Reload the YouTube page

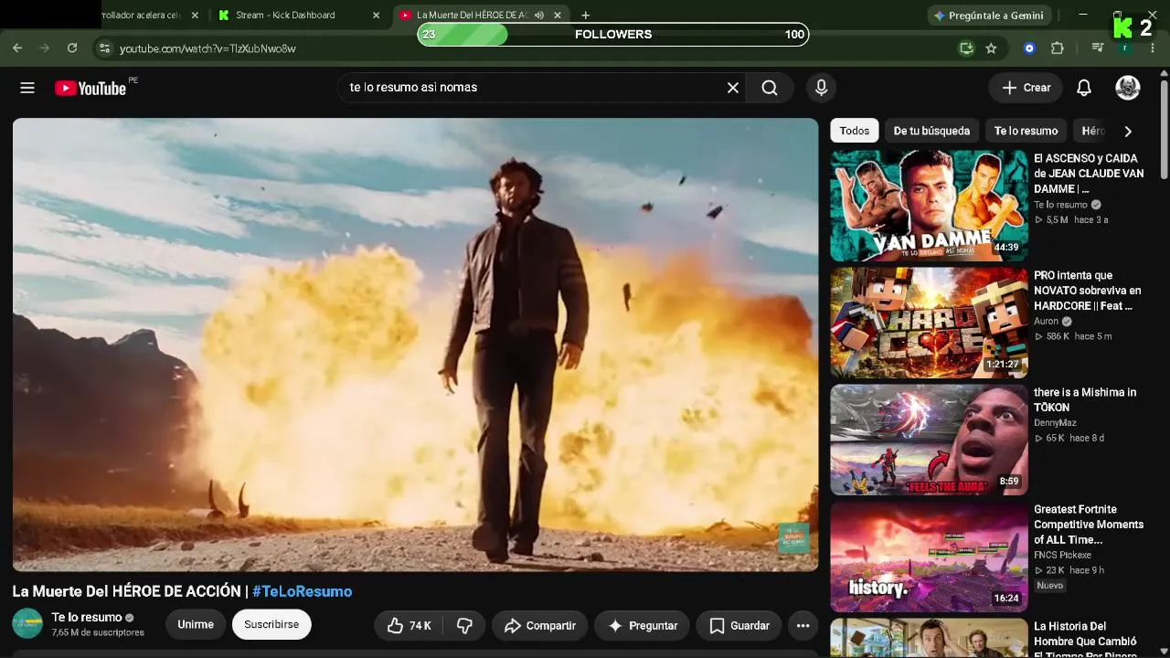tap(72, 48)
